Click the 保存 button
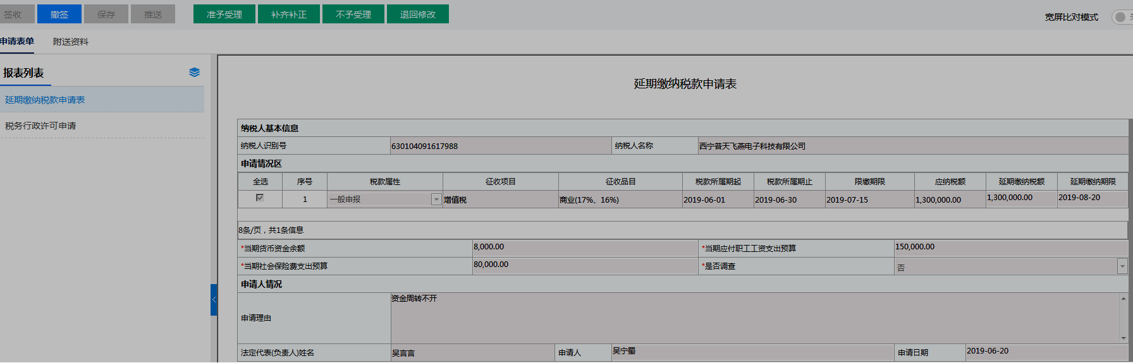Image resolution: width=1133 pixels, height=363 pixels. (x=106, y=14)
